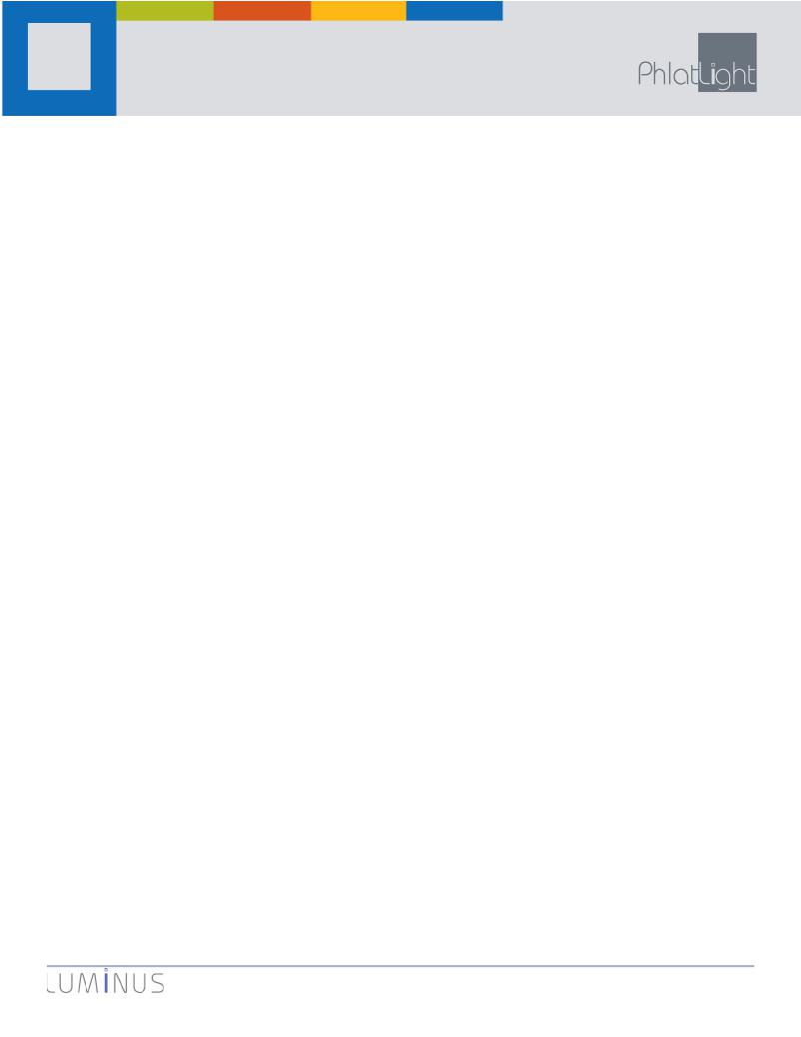This screenshot has width=801, height=1037.
Task: Pick the yellow block in top stripe
Action: 359,11
